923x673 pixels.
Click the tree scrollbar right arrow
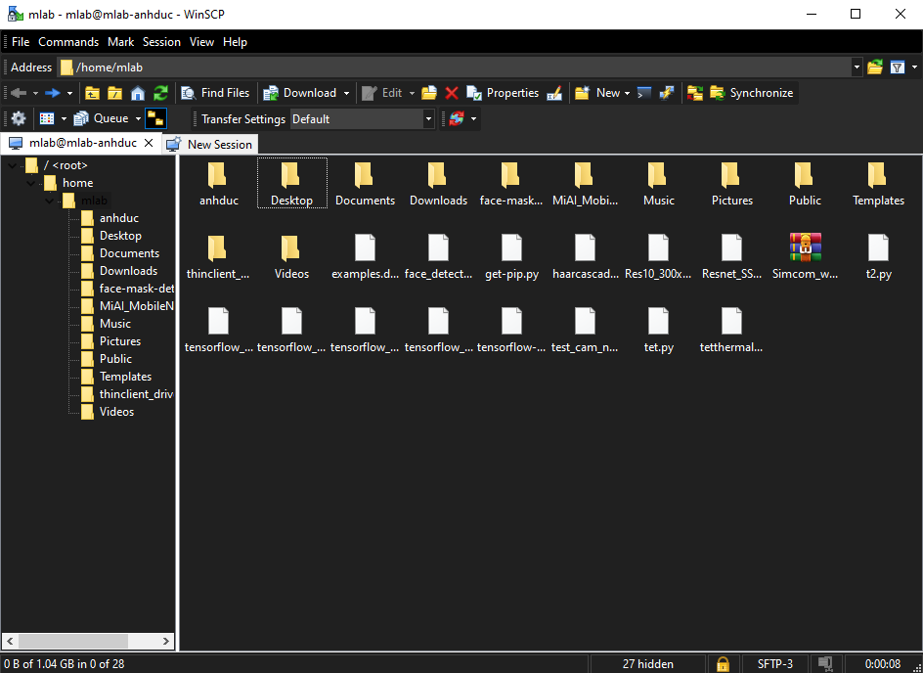pyautogui.click(x=166, y=641)
